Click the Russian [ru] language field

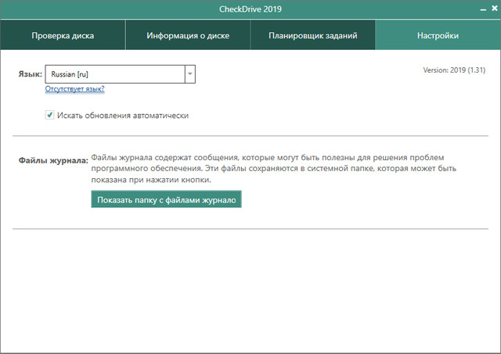(x=114, y=74)
